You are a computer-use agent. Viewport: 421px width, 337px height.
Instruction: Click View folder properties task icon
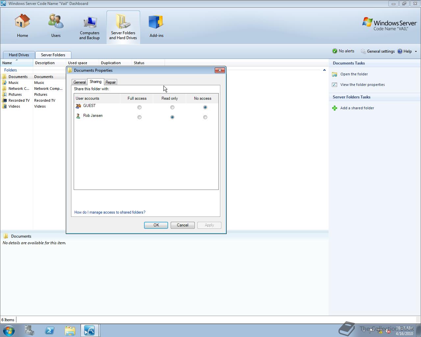tap(334, 85)
